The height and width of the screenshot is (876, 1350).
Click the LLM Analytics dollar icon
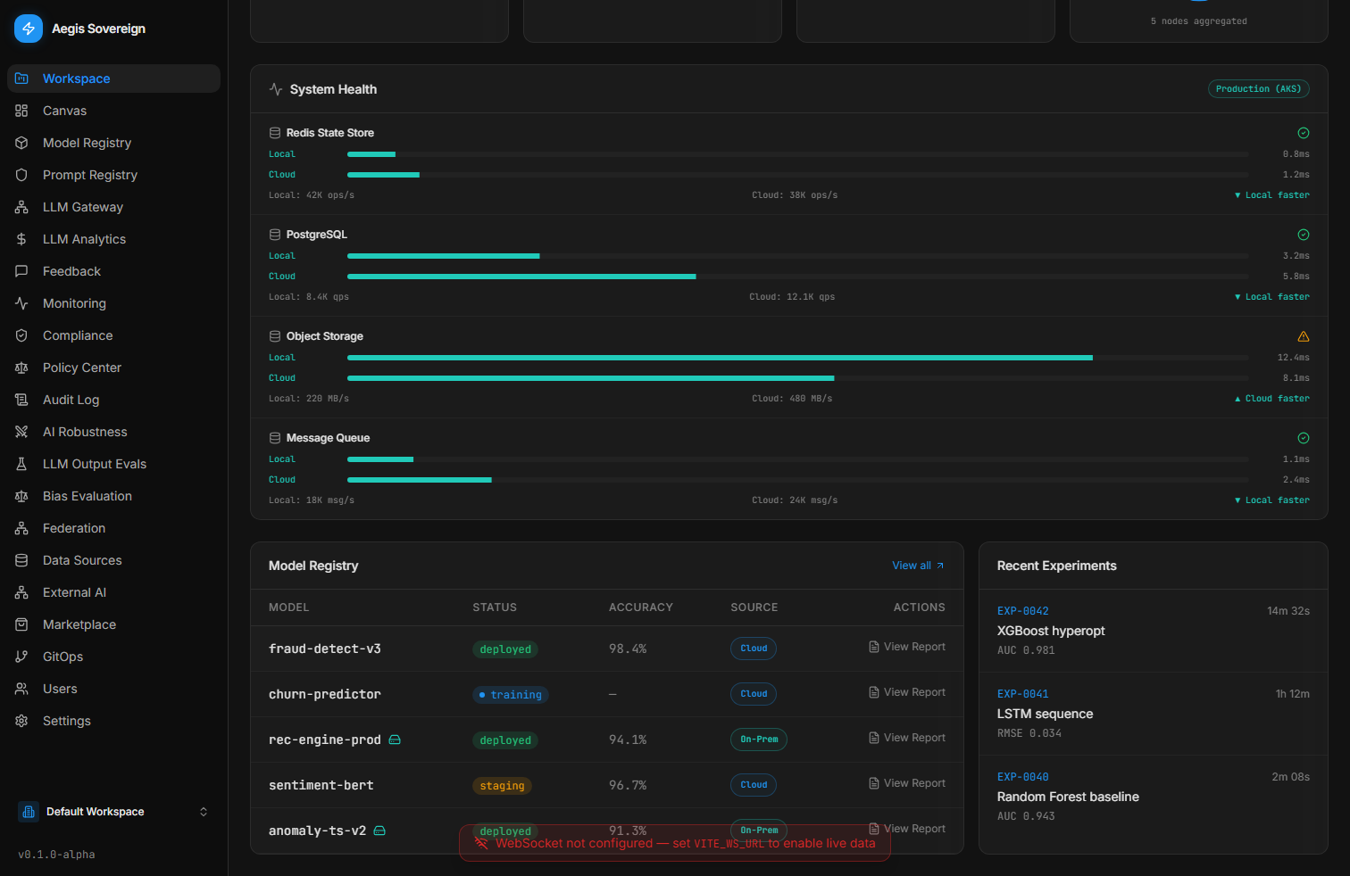[21, 239]
